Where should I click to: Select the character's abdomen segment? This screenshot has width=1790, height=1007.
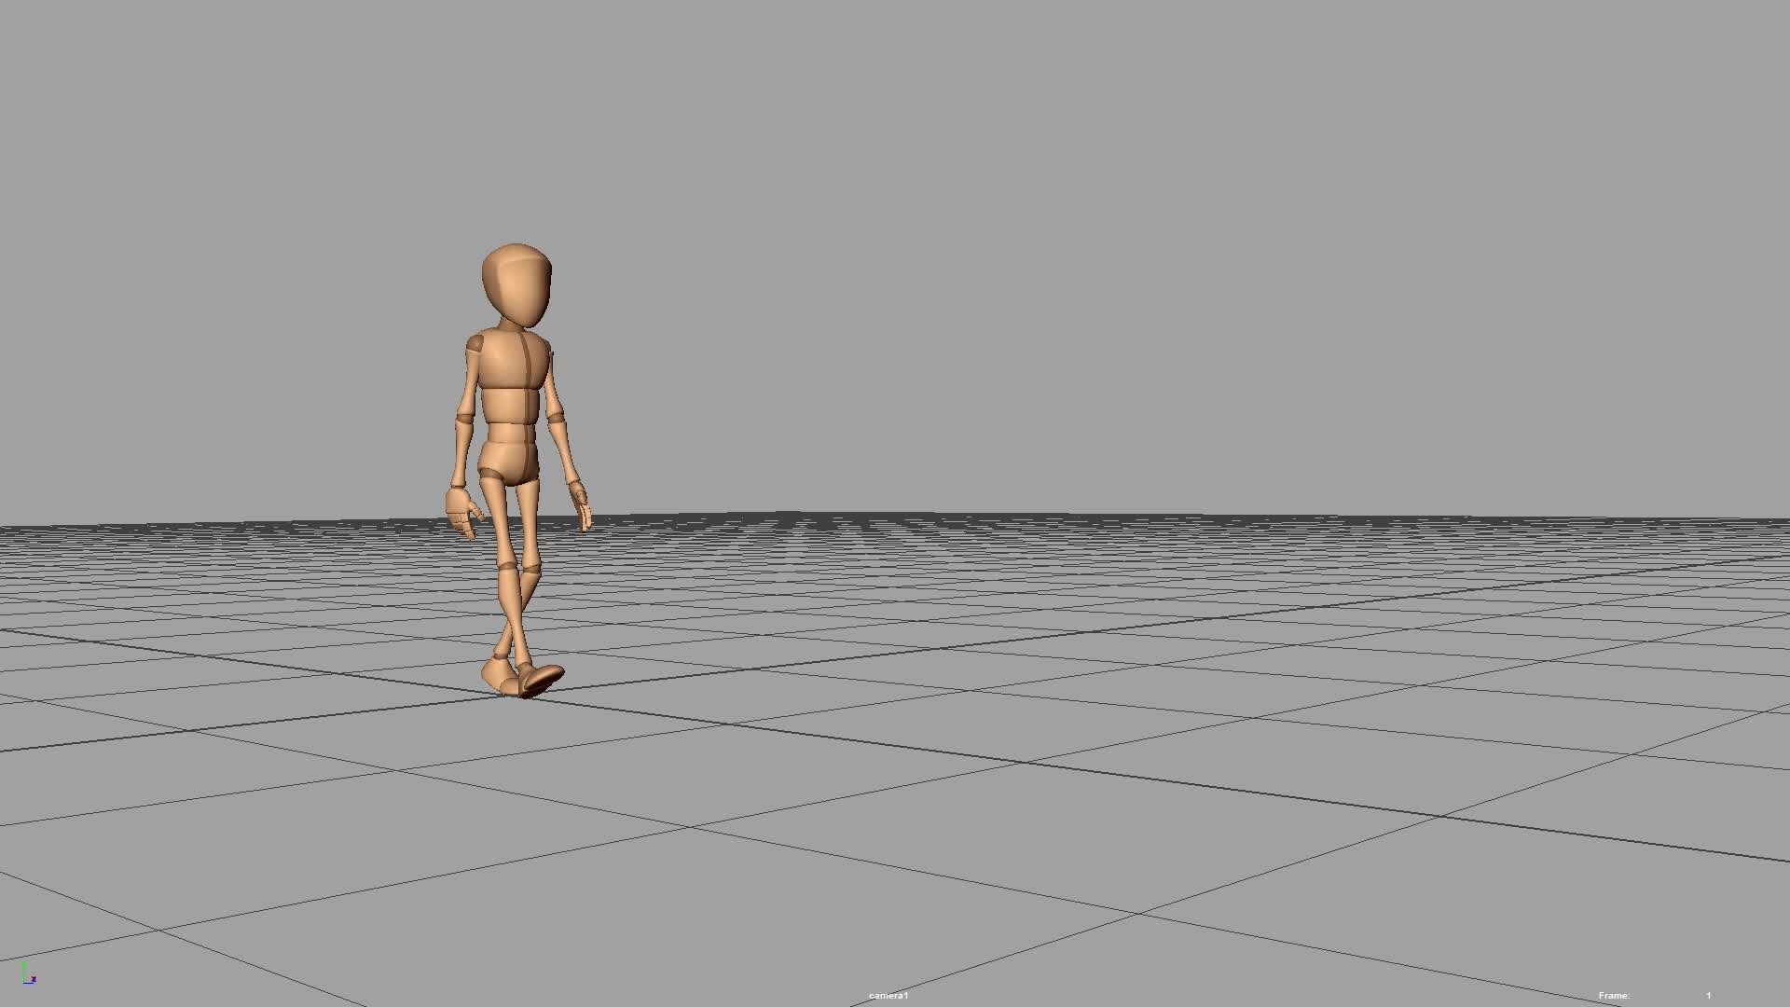pos(509,434)
